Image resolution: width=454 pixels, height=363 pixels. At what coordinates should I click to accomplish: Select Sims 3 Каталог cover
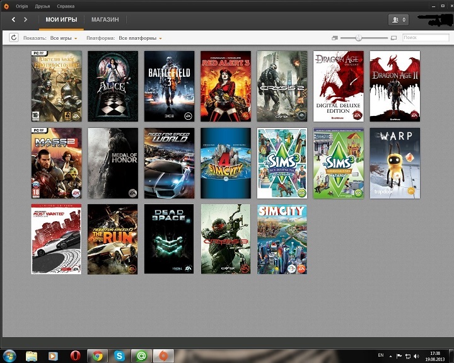tap(339, 163)
